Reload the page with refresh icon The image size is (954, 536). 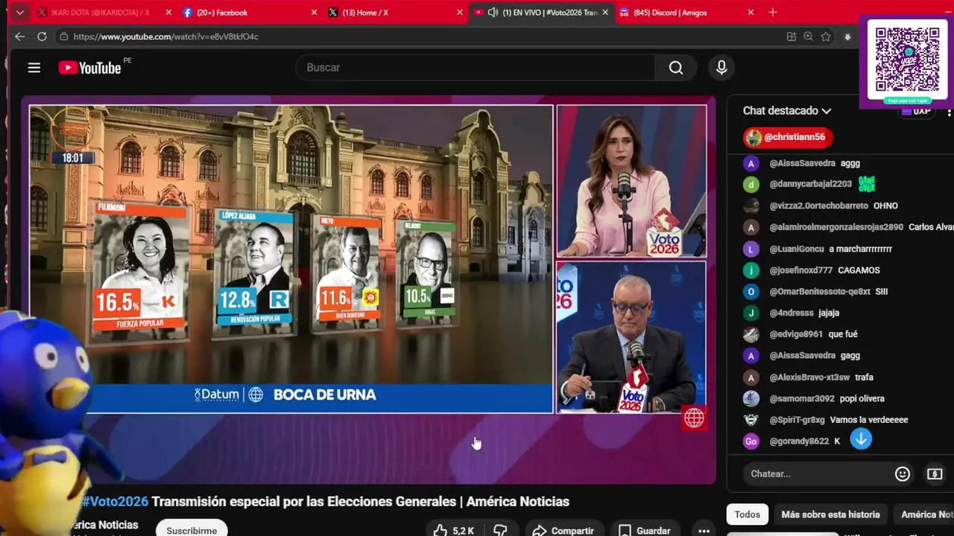point(42,36)
